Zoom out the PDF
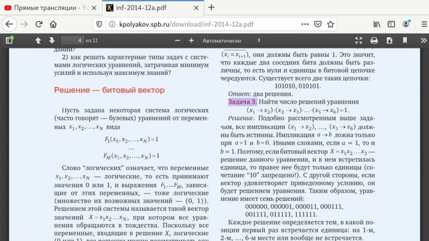Viewport: 429px width, 241px height. [177, 40]
